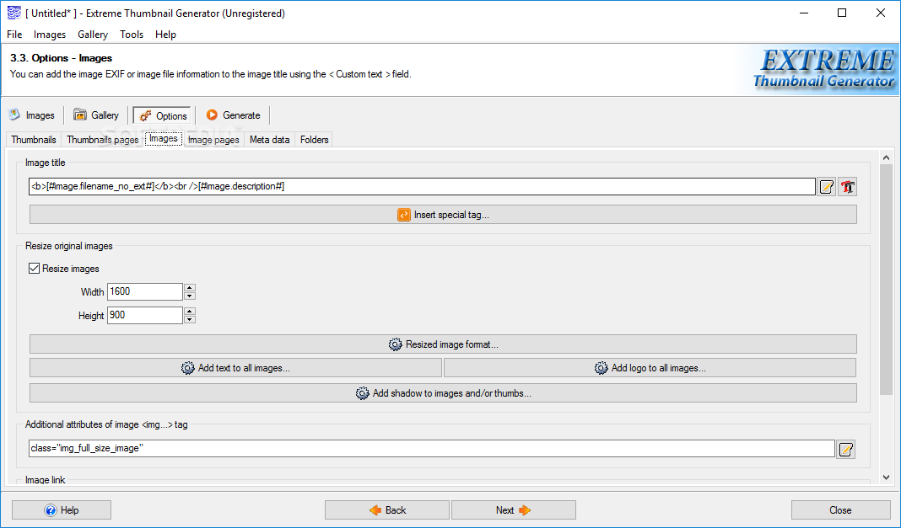Open Resized image format settings
This screenshot has height=528, width=901.
(x=443, y=344)
